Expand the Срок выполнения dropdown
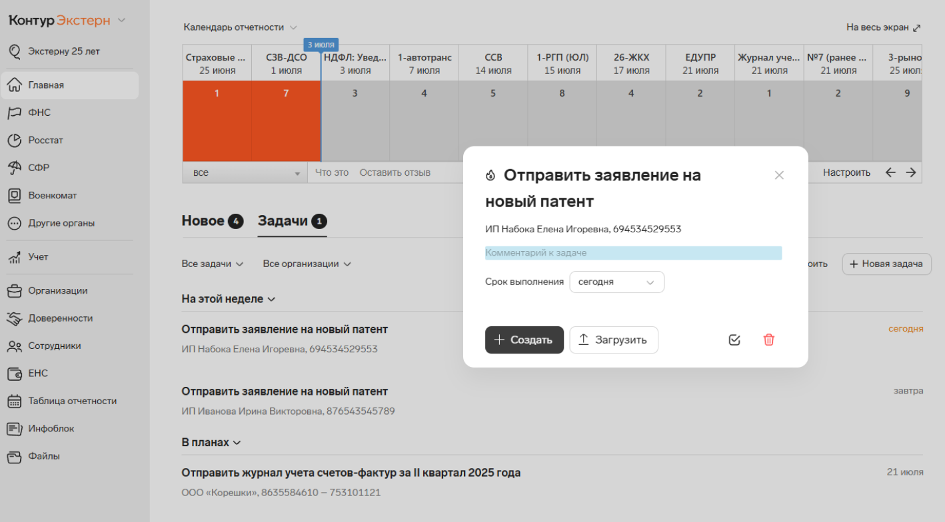This screenshot has height=522, width=945. [x=616, y=282]
